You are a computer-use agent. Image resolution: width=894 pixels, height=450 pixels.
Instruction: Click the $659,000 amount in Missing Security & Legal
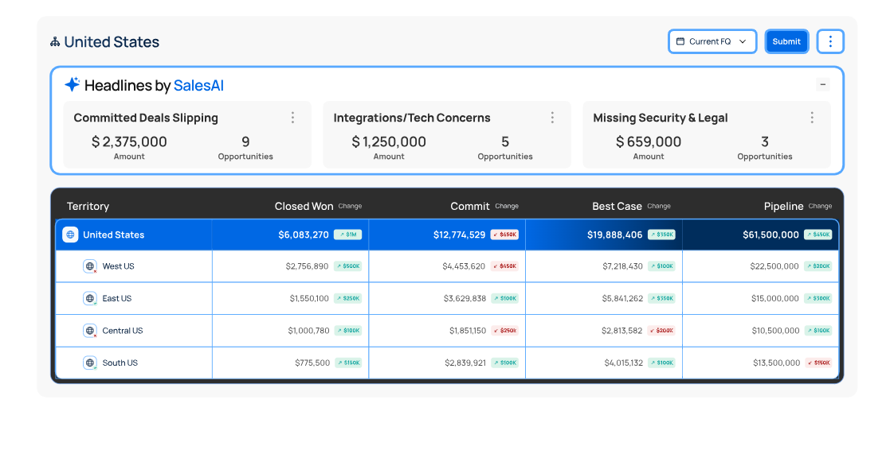pos(649,142)
